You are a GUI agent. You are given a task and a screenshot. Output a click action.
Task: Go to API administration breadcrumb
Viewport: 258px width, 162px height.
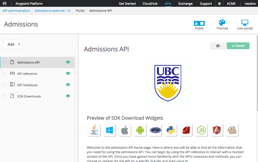16,11
